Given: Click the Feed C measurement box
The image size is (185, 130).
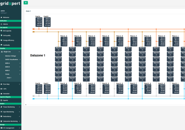Looking at the screenshot, I should tap(47, 89).
